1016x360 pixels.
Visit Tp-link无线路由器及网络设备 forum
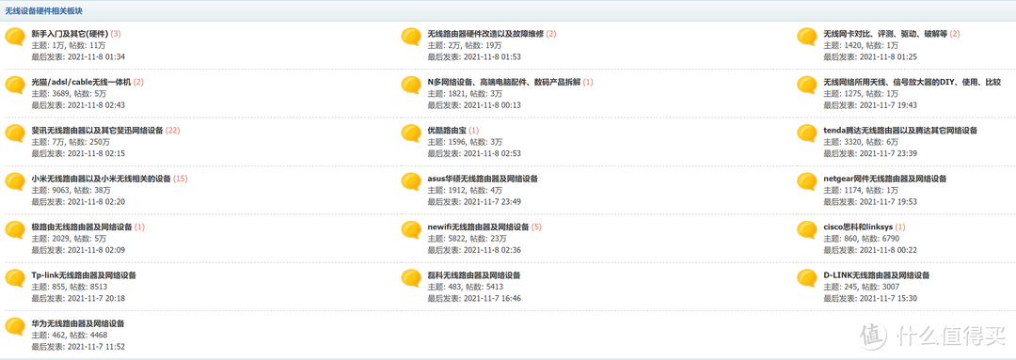84,275
